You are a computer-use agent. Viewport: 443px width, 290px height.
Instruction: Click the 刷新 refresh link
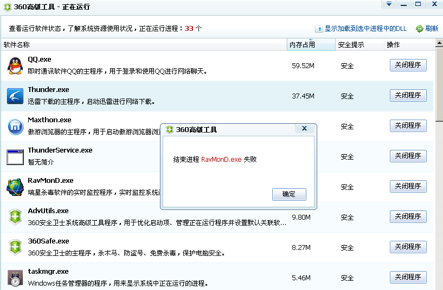coord(432,29)
